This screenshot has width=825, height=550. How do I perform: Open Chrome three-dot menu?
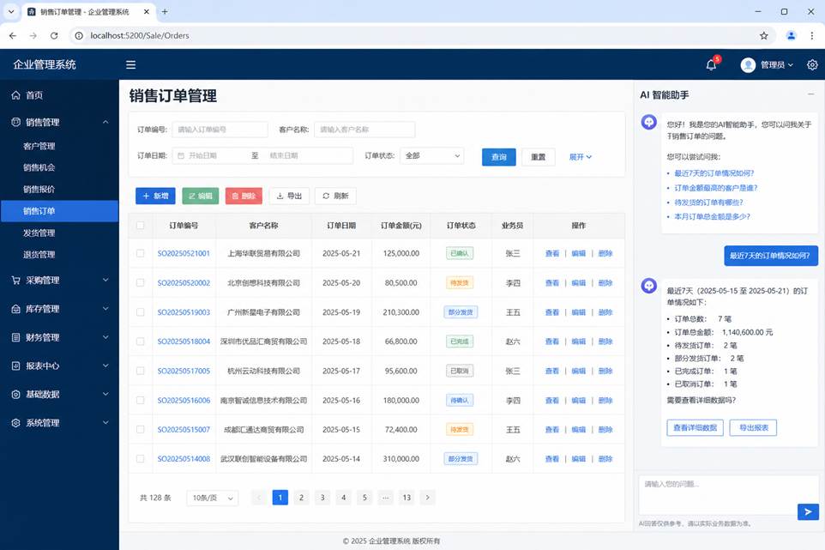[x=812, y=36]
